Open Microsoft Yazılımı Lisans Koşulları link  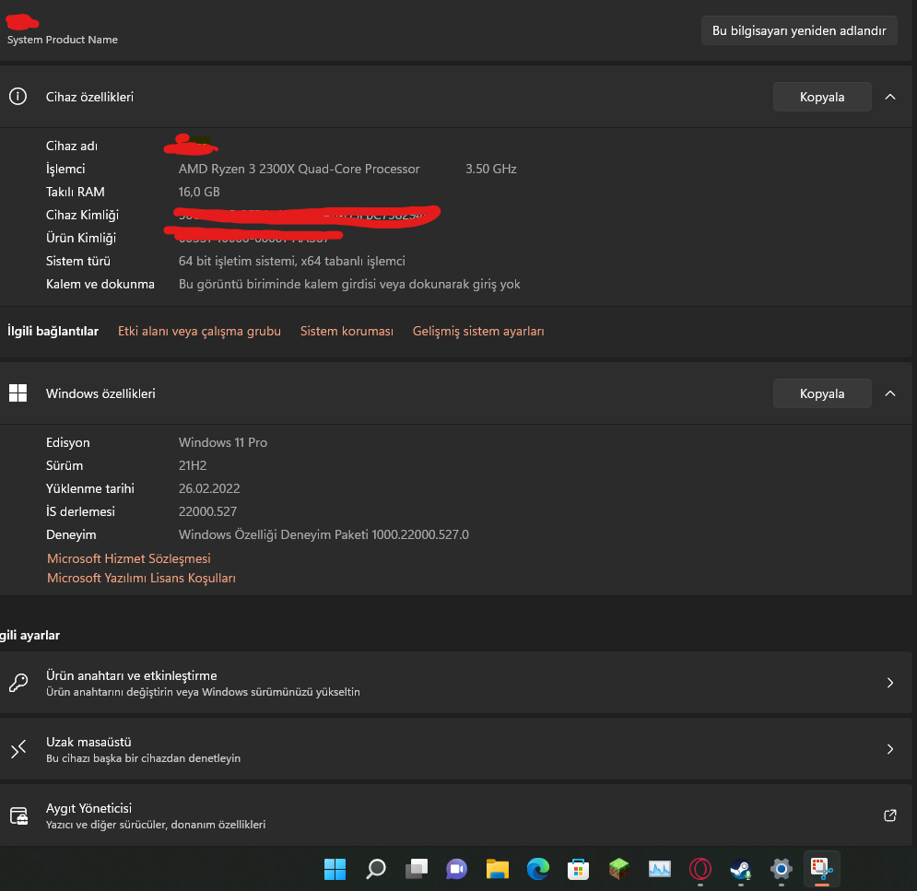[x=141, y=578]
